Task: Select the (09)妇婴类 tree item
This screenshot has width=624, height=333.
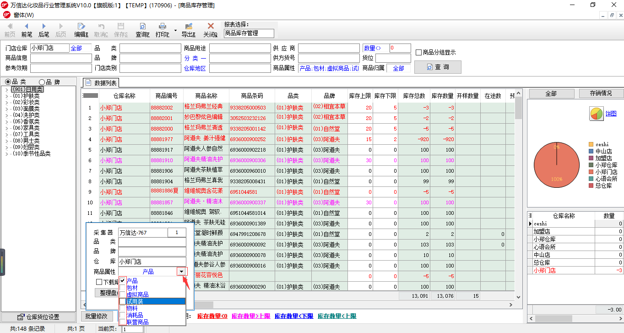Action: pos(26,147)
